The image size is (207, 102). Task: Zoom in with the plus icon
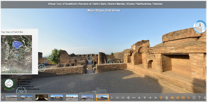point(128,98)
